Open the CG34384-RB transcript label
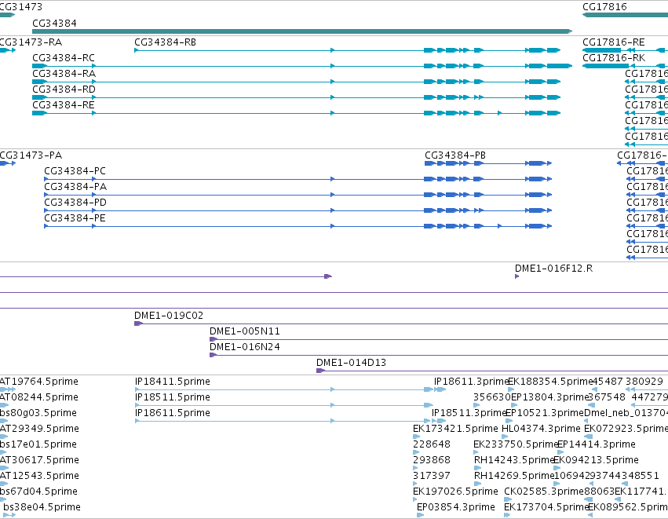This screenshot has width=668, height=519. point(166,42)
